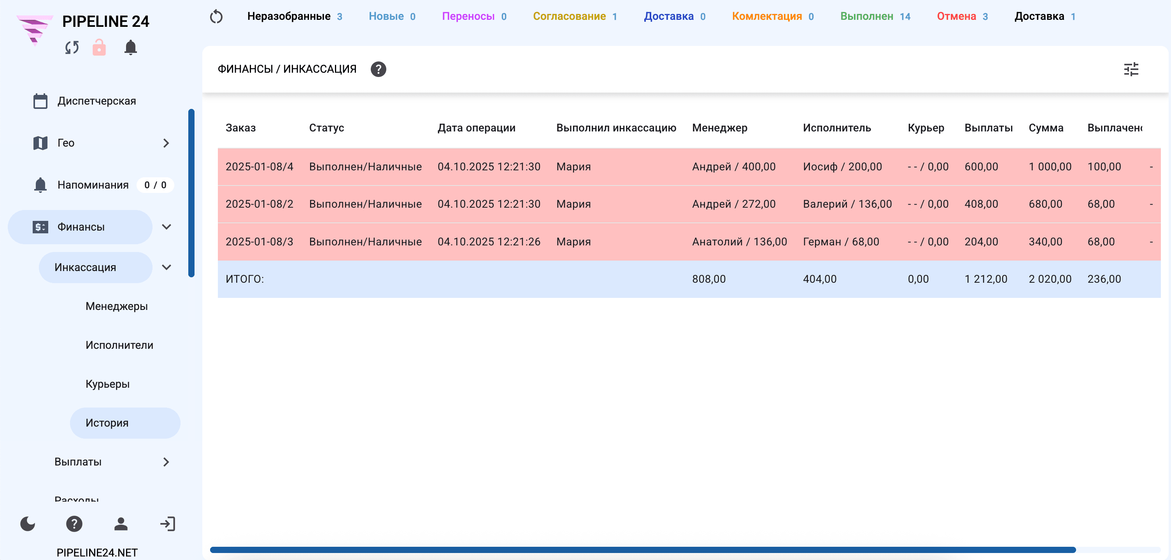Click the bottom help question mark icon
Screen dimensions: 1171x560
74,523
